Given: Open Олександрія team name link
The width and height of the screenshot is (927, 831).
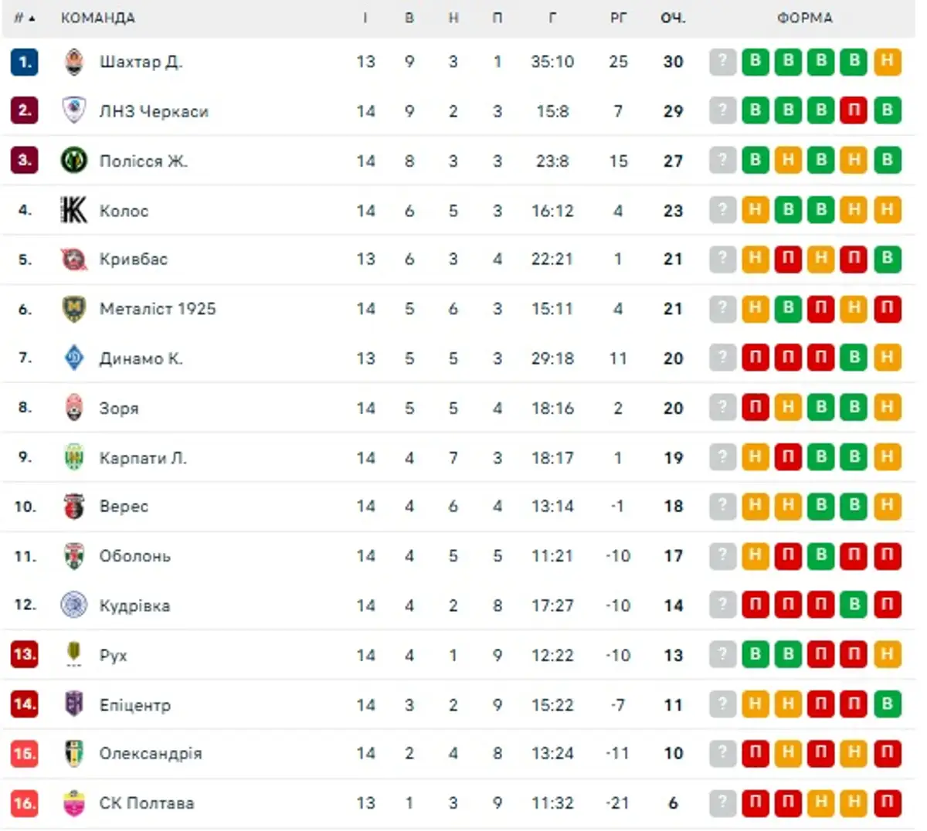Looking at the screenshot, I should (151, 754).
